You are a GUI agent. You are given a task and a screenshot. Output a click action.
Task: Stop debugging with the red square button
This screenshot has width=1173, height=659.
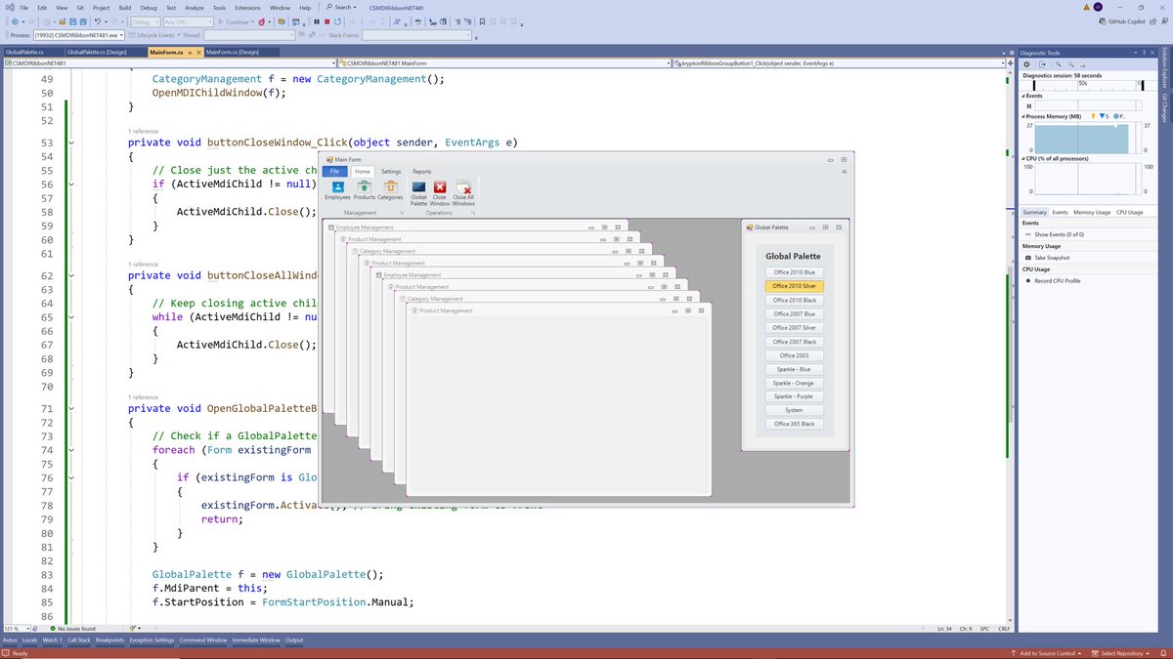coord(327,21)
